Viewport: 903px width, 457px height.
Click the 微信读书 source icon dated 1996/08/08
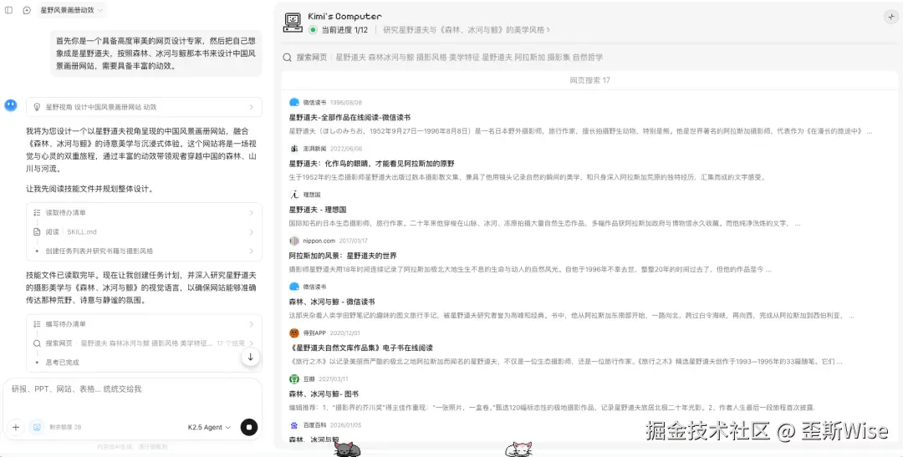(x=294, y=102)
